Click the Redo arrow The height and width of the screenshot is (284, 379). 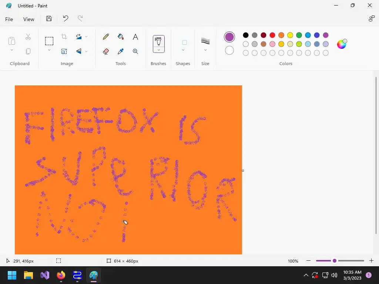(x=80, y=18)
